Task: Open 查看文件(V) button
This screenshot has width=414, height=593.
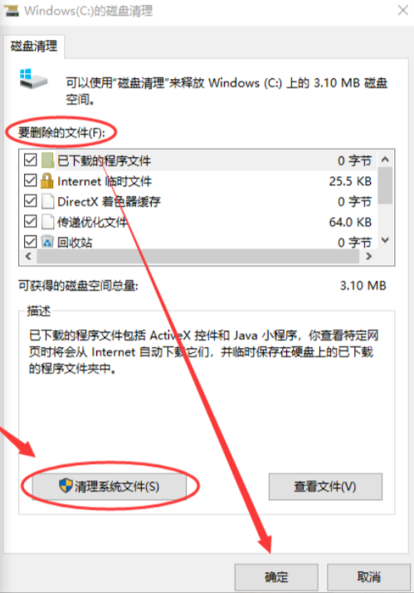Action: [x=325, y=487]
